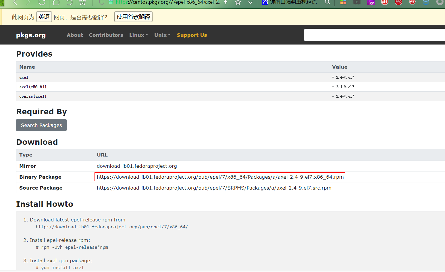This screenshot has height=272, width=445.
Task: Go back with the browser back arrow
Action: tap(15, 2)
